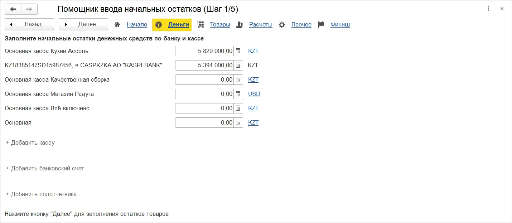Image resolution: width=512 pixels, height=223 pixels.
Task: Click the people icon beside Расчеты
Action: point(240,24)
